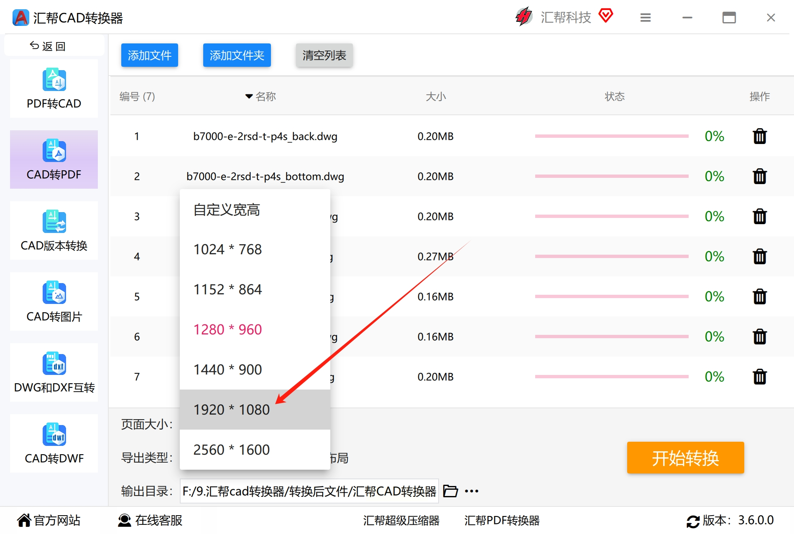Delete the file in row 6
Viewport: 794px width, 534px height.
pos(760,337)
